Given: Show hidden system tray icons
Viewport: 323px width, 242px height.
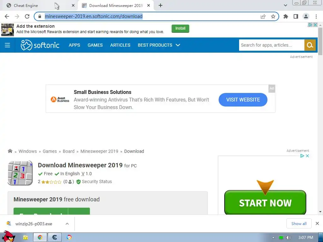Looking at the screenshot, I should coord(273,238).
